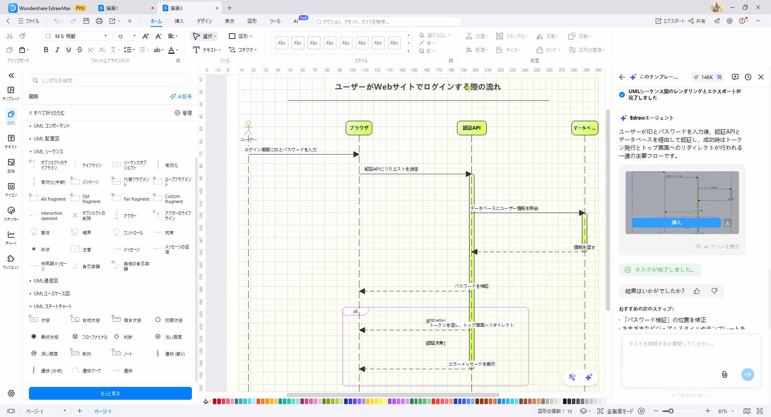The image size is (771, 417).
Task: Click the Bold formatting icon
Action: (x=46, y=50)
